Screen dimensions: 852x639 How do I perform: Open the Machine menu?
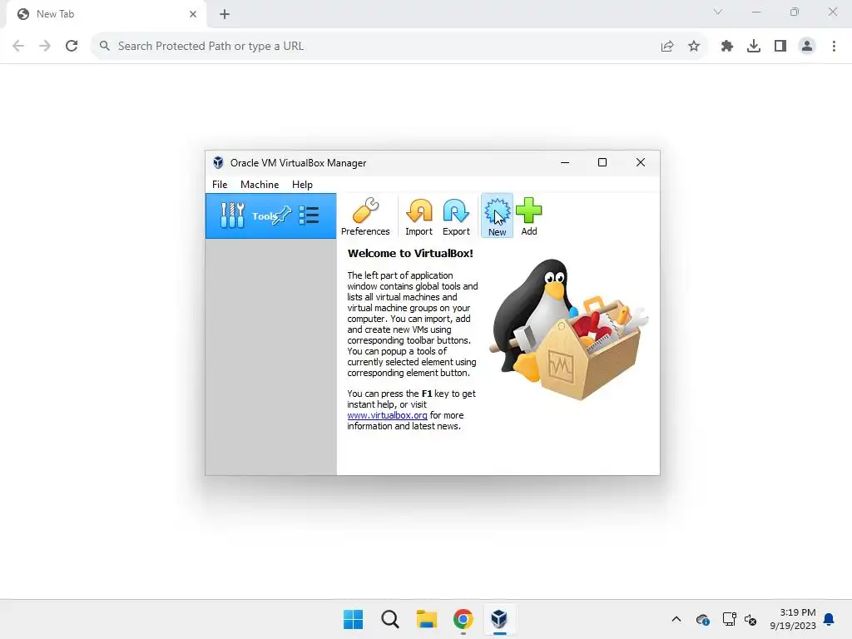point(260,185)
